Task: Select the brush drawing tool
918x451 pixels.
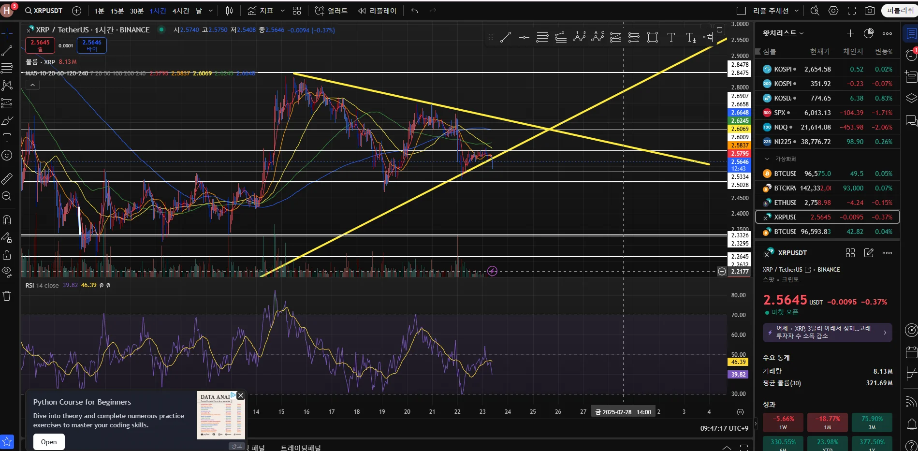Action: pyautogui.click(x=7, y=120)
